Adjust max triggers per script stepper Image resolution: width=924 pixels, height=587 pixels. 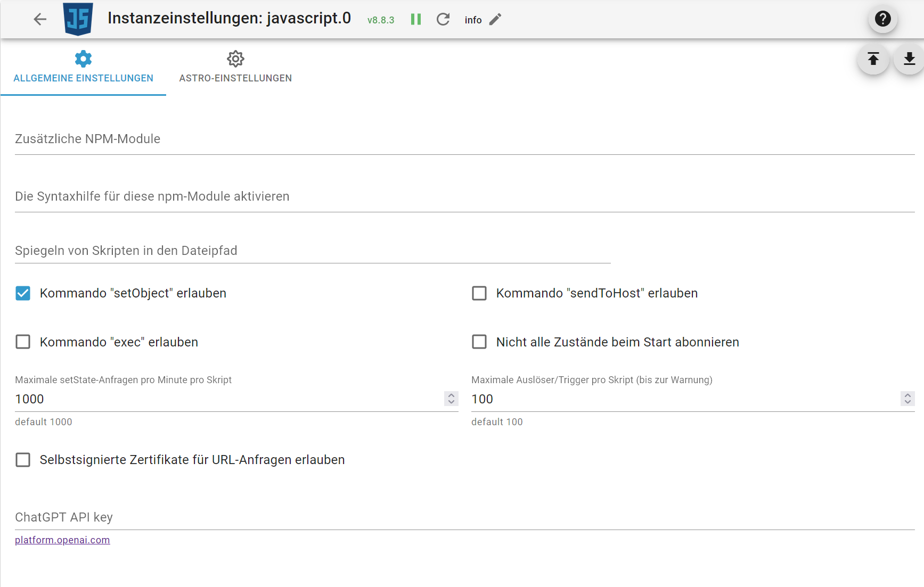907,399
